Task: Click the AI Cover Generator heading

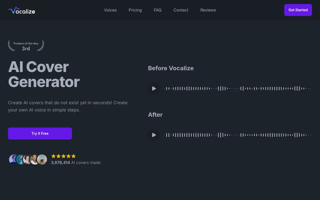Action: click(x=44, y=74)
